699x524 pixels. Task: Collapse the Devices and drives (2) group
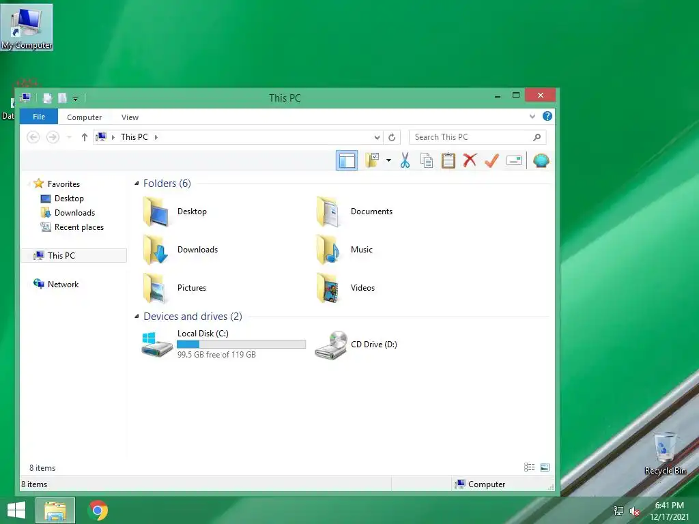(137, 317)
